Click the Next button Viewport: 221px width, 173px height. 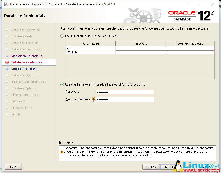(x=168, y=167)
